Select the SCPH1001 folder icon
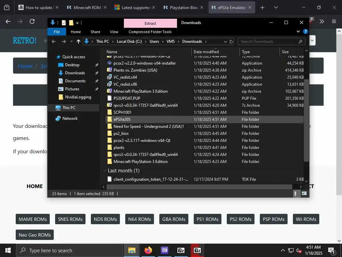Screen dimensions: 342x257 click(x=110, y=112)
